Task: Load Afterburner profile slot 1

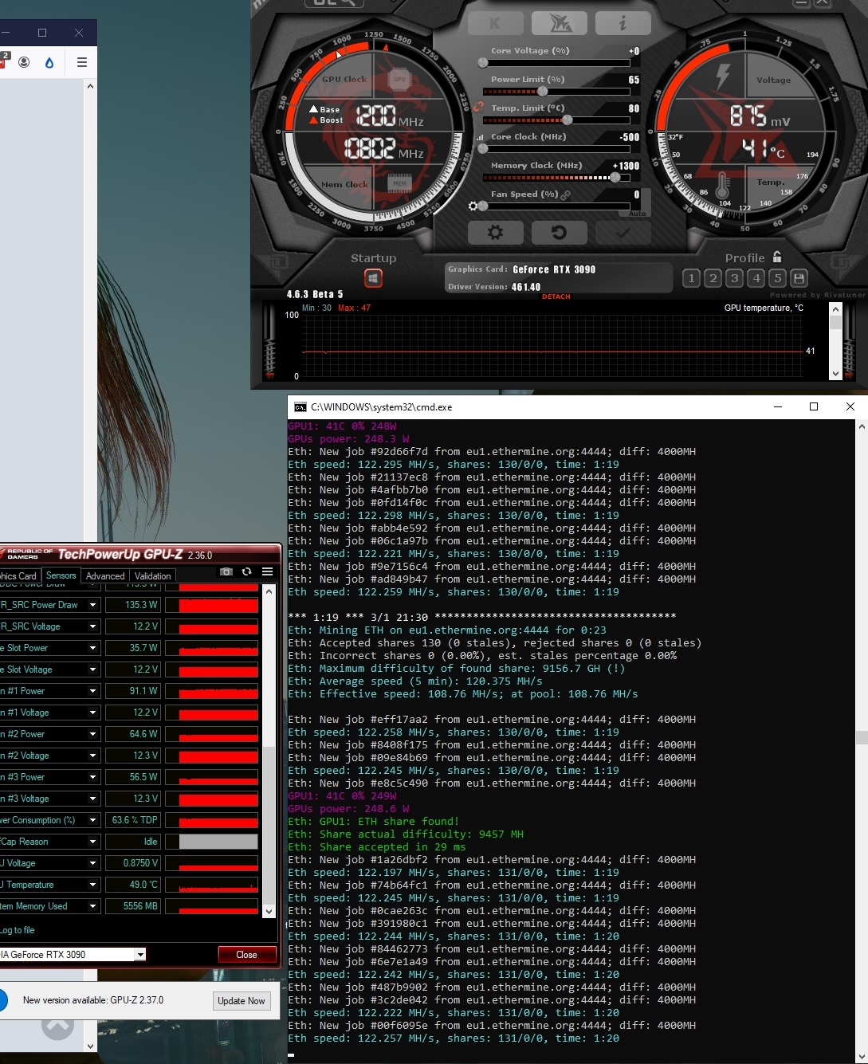Action: pyautogui.click(x=692, y=278)
